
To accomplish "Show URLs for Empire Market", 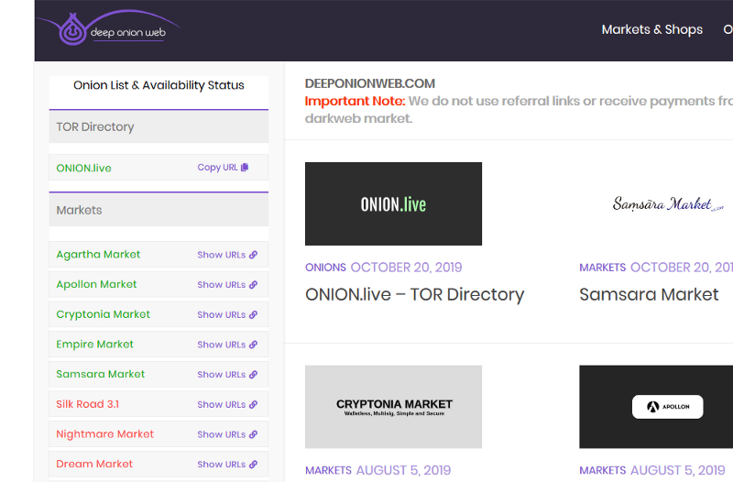I will [x=221, y=345].
